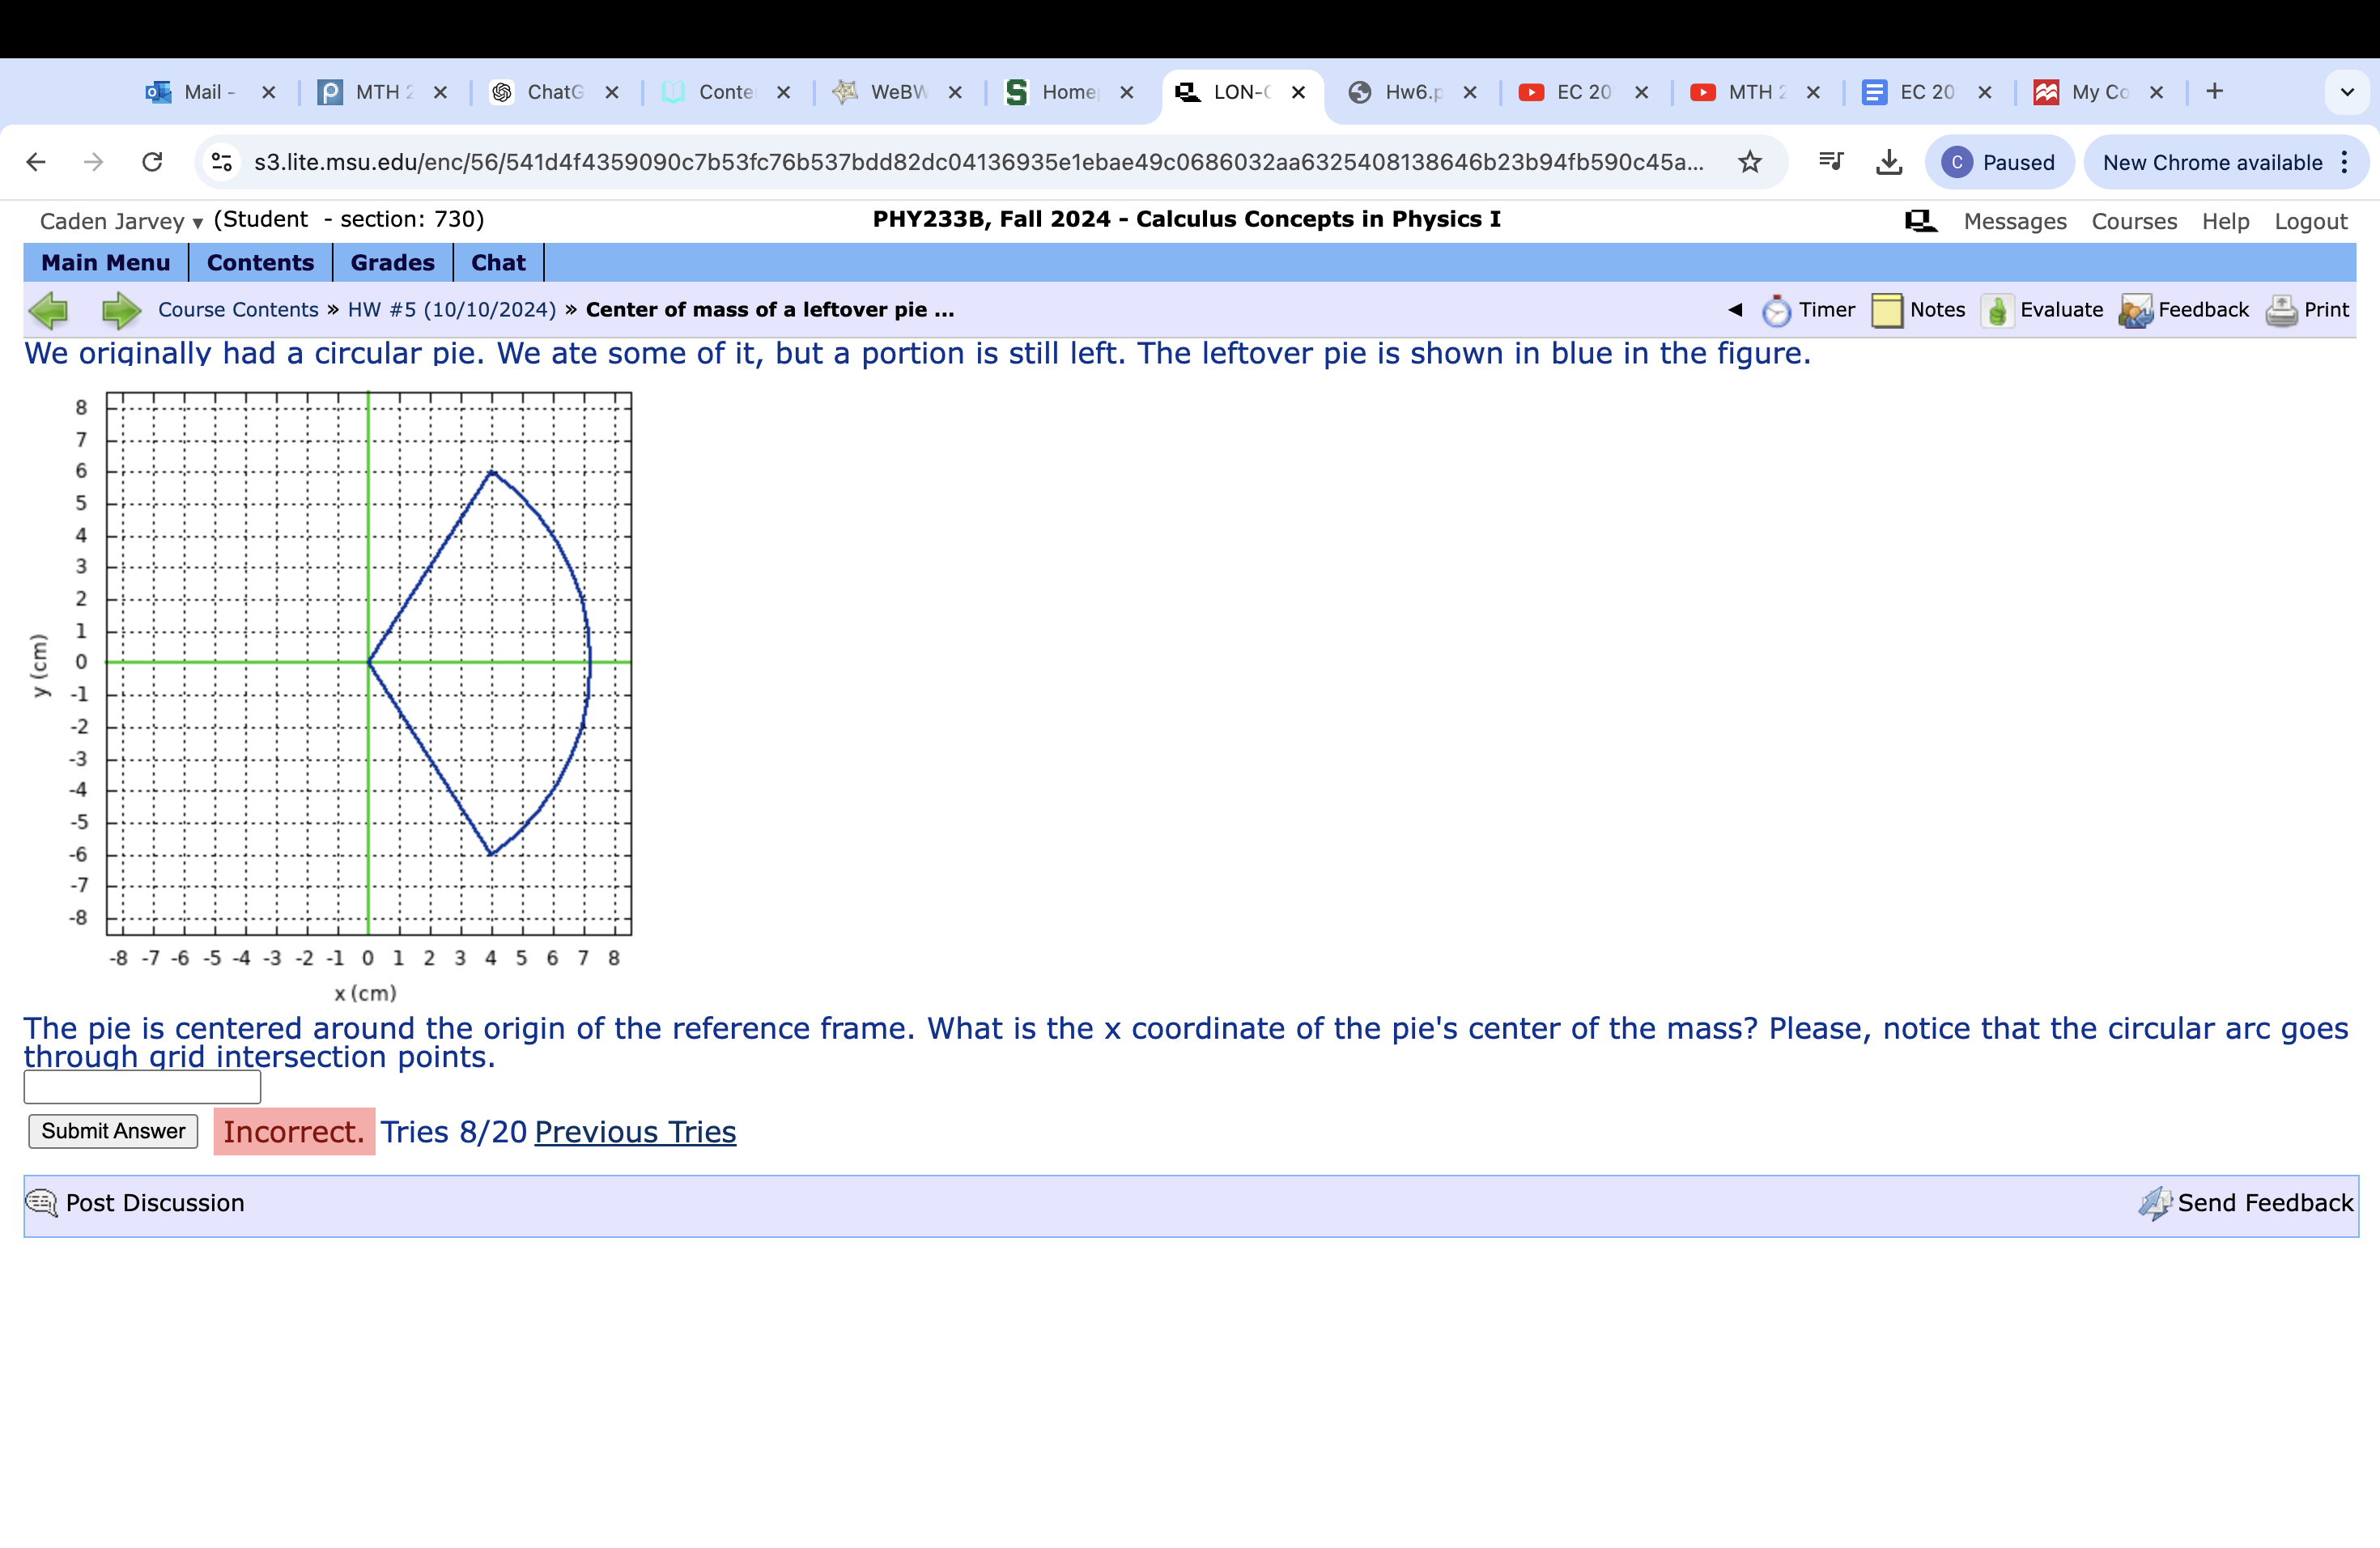2380x1548 pixels.
Task: Click the answer input field
Action: point(142,1087)
